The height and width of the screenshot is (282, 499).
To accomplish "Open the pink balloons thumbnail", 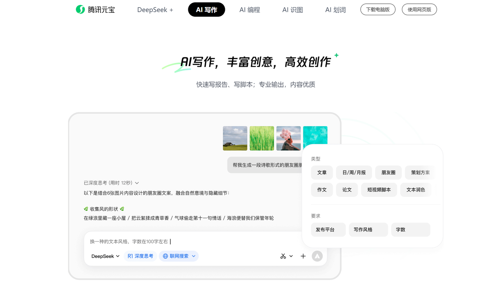I will [288, 138].
